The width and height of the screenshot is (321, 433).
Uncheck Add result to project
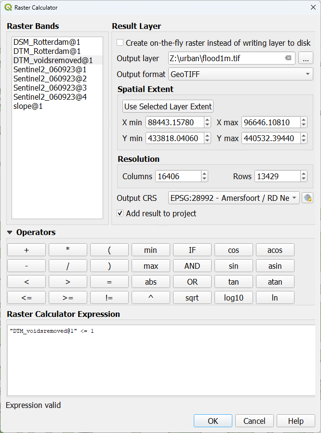tap(120, 213)
